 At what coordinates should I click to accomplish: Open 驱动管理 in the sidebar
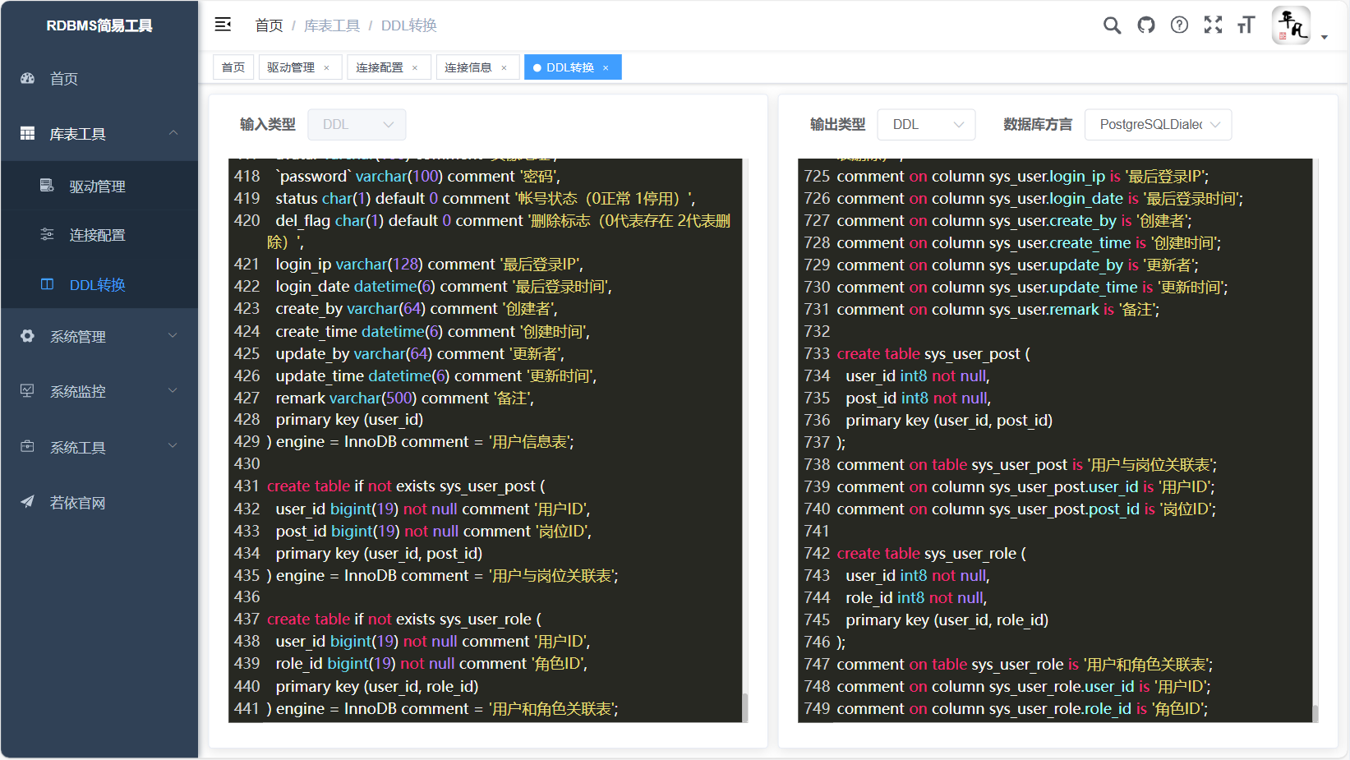tap(99, 187)
